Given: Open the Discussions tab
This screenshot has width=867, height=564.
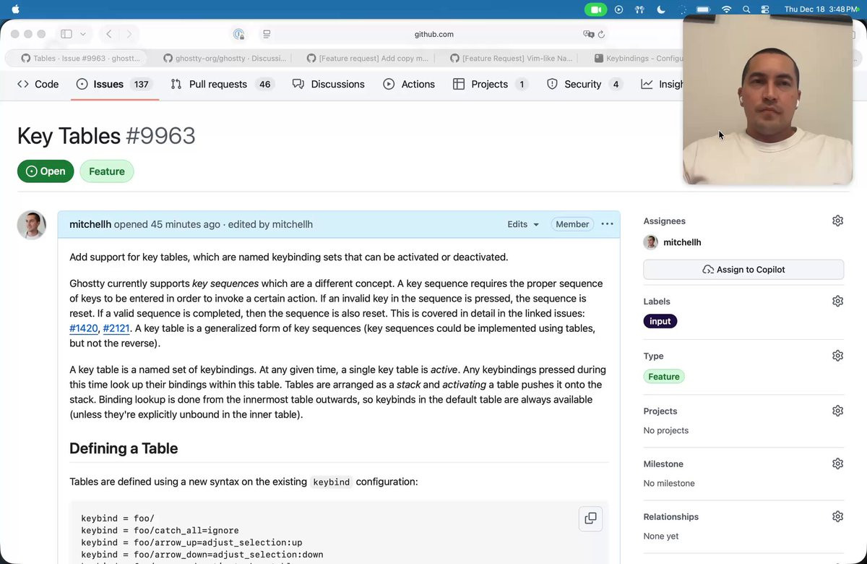Looking at the screenshot, I should (329, 84).
